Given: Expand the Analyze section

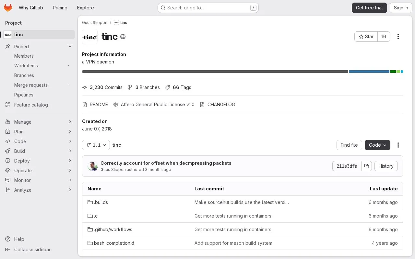Looking at the screenshot, I should (x=39, y=190).
